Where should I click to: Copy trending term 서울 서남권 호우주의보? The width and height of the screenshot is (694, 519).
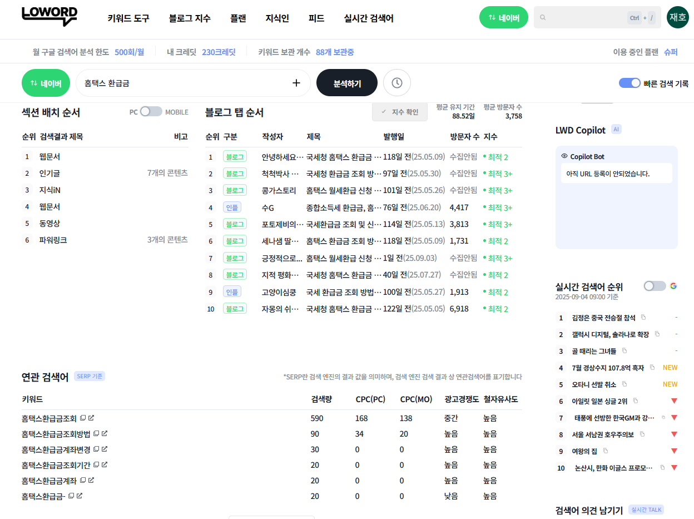(x=642, y=434)
